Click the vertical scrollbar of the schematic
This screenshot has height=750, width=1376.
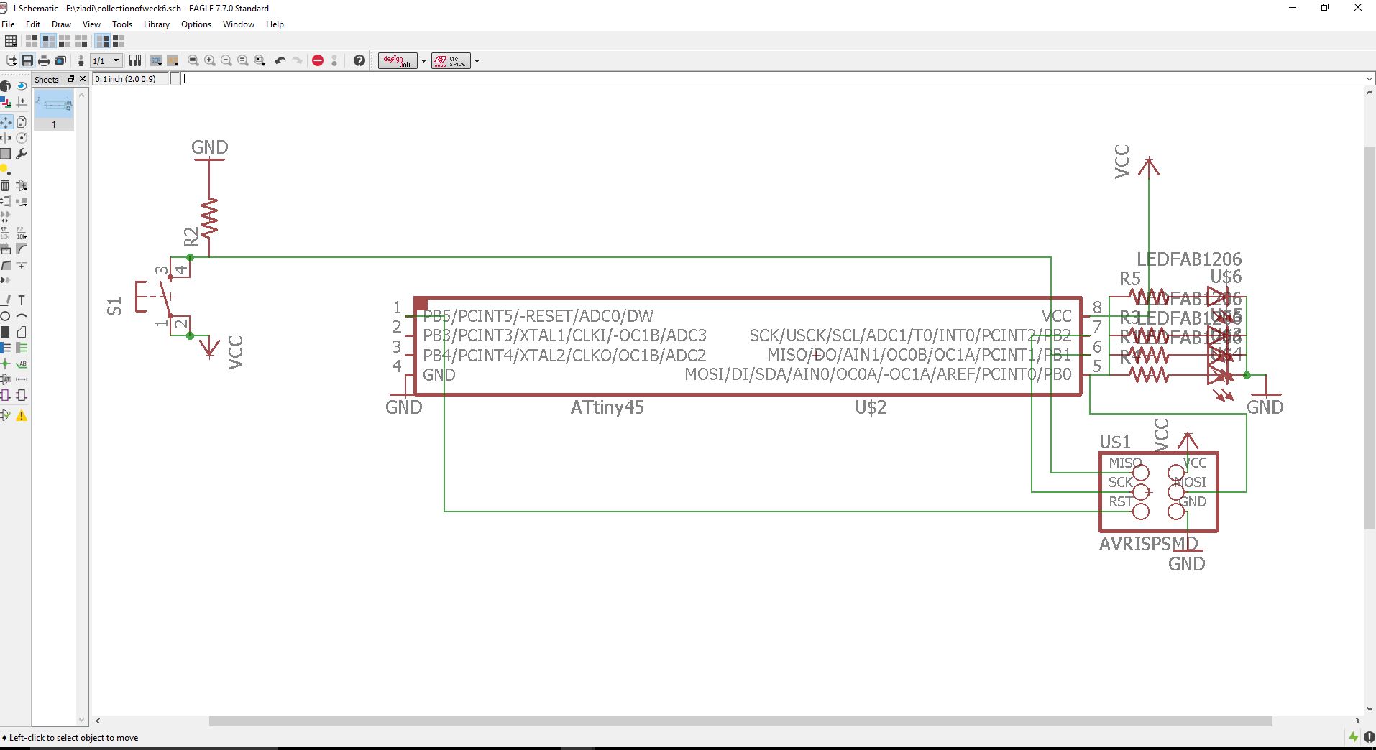(x=1370, y=338)
